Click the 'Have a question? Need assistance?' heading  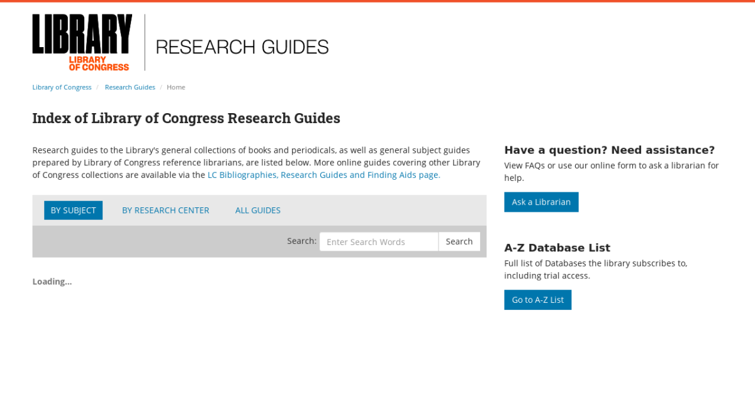(610, 150)
